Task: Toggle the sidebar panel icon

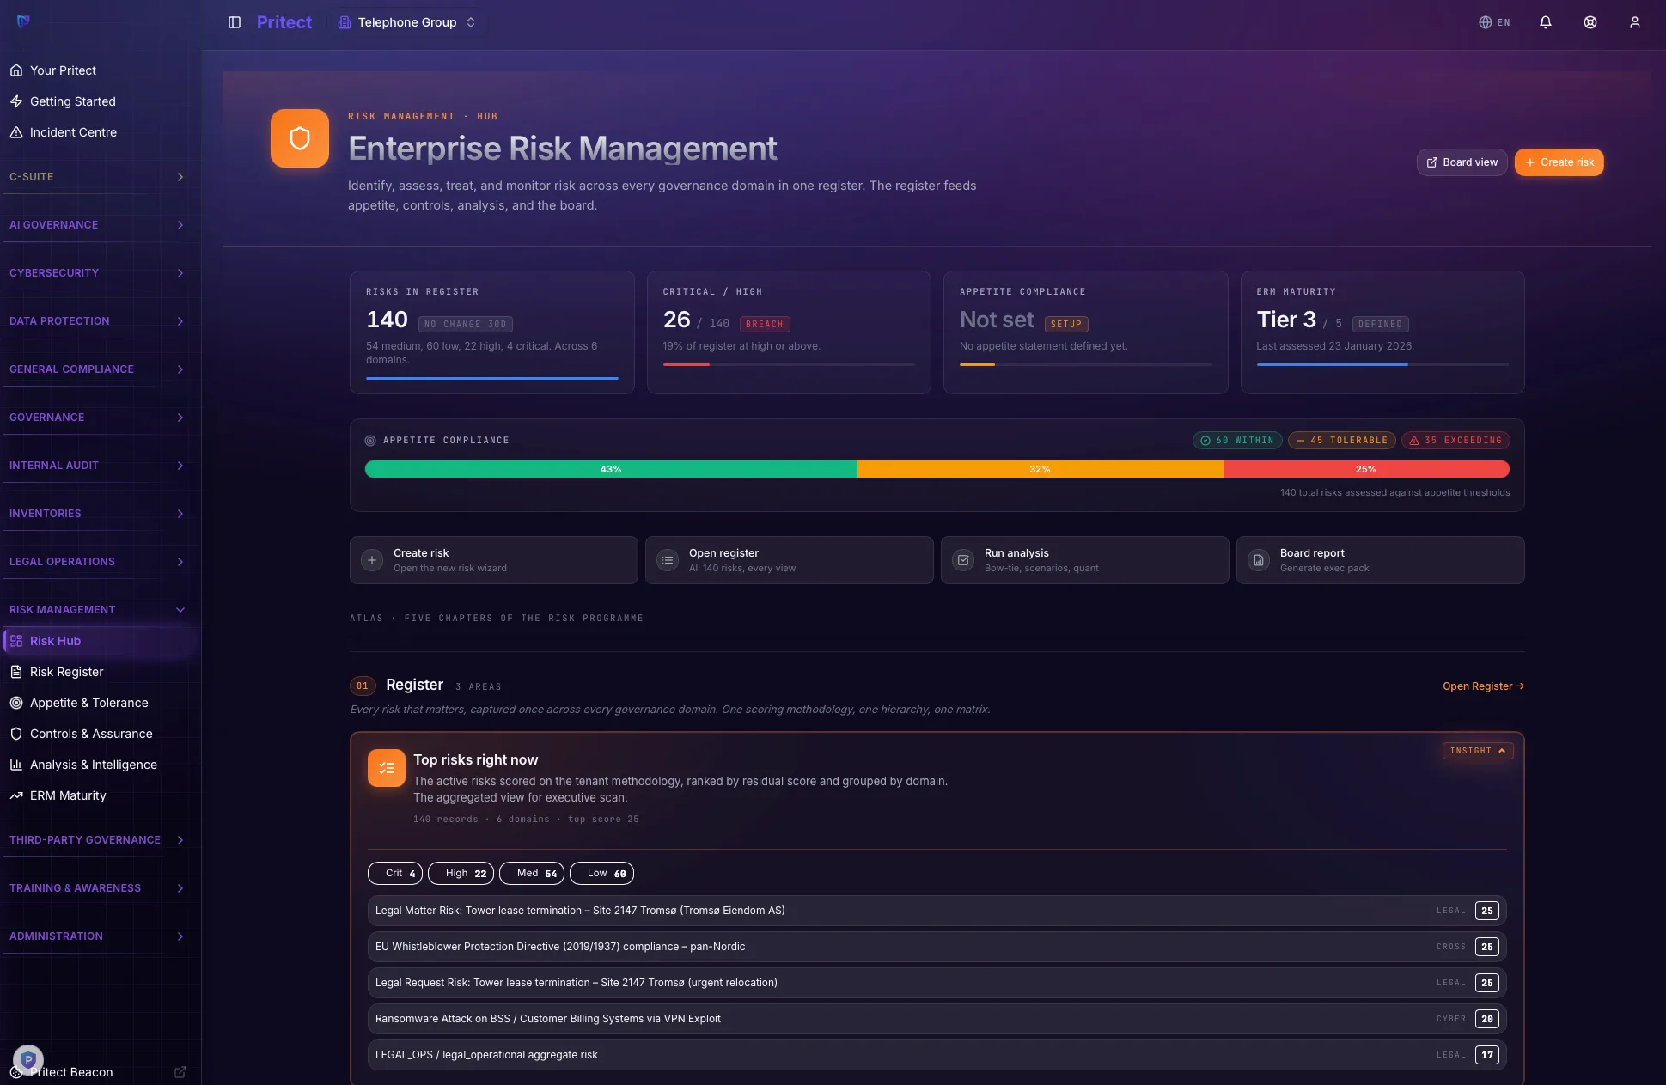Action: [x=235, y=22]
